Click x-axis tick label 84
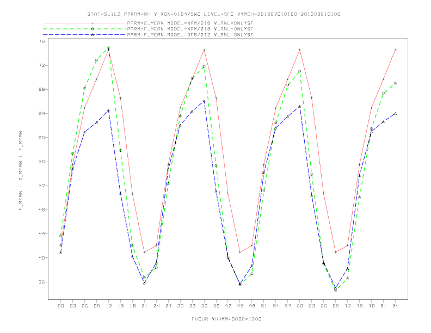Viewport: 431px width, 333px height. point(396,306)
